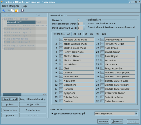Switch to the 97 - 128 tab
This screenshot has height=125, width=141.
click(101, 34)
